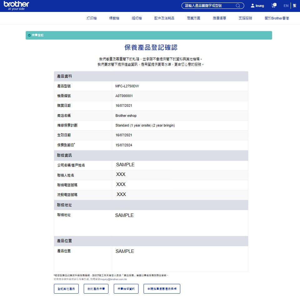Screen dimensions: 300x298
Task: Click the 保養產品登記確認 heading
Action: (x=151, y=47)
